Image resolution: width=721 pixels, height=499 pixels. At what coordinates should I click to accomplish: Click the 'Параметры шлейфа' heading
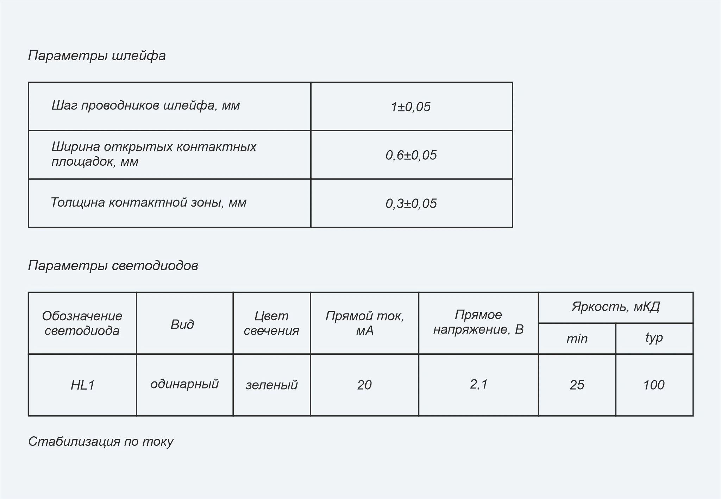pyautogui.click(x=97, y=56)
